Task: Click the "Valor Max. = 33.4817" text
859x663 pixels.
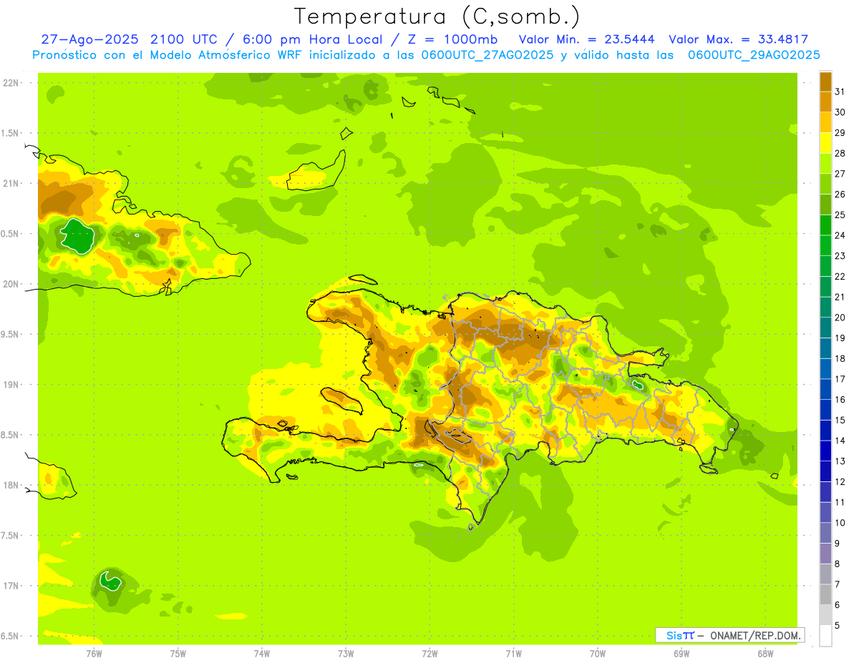Action: click(739, 39)
